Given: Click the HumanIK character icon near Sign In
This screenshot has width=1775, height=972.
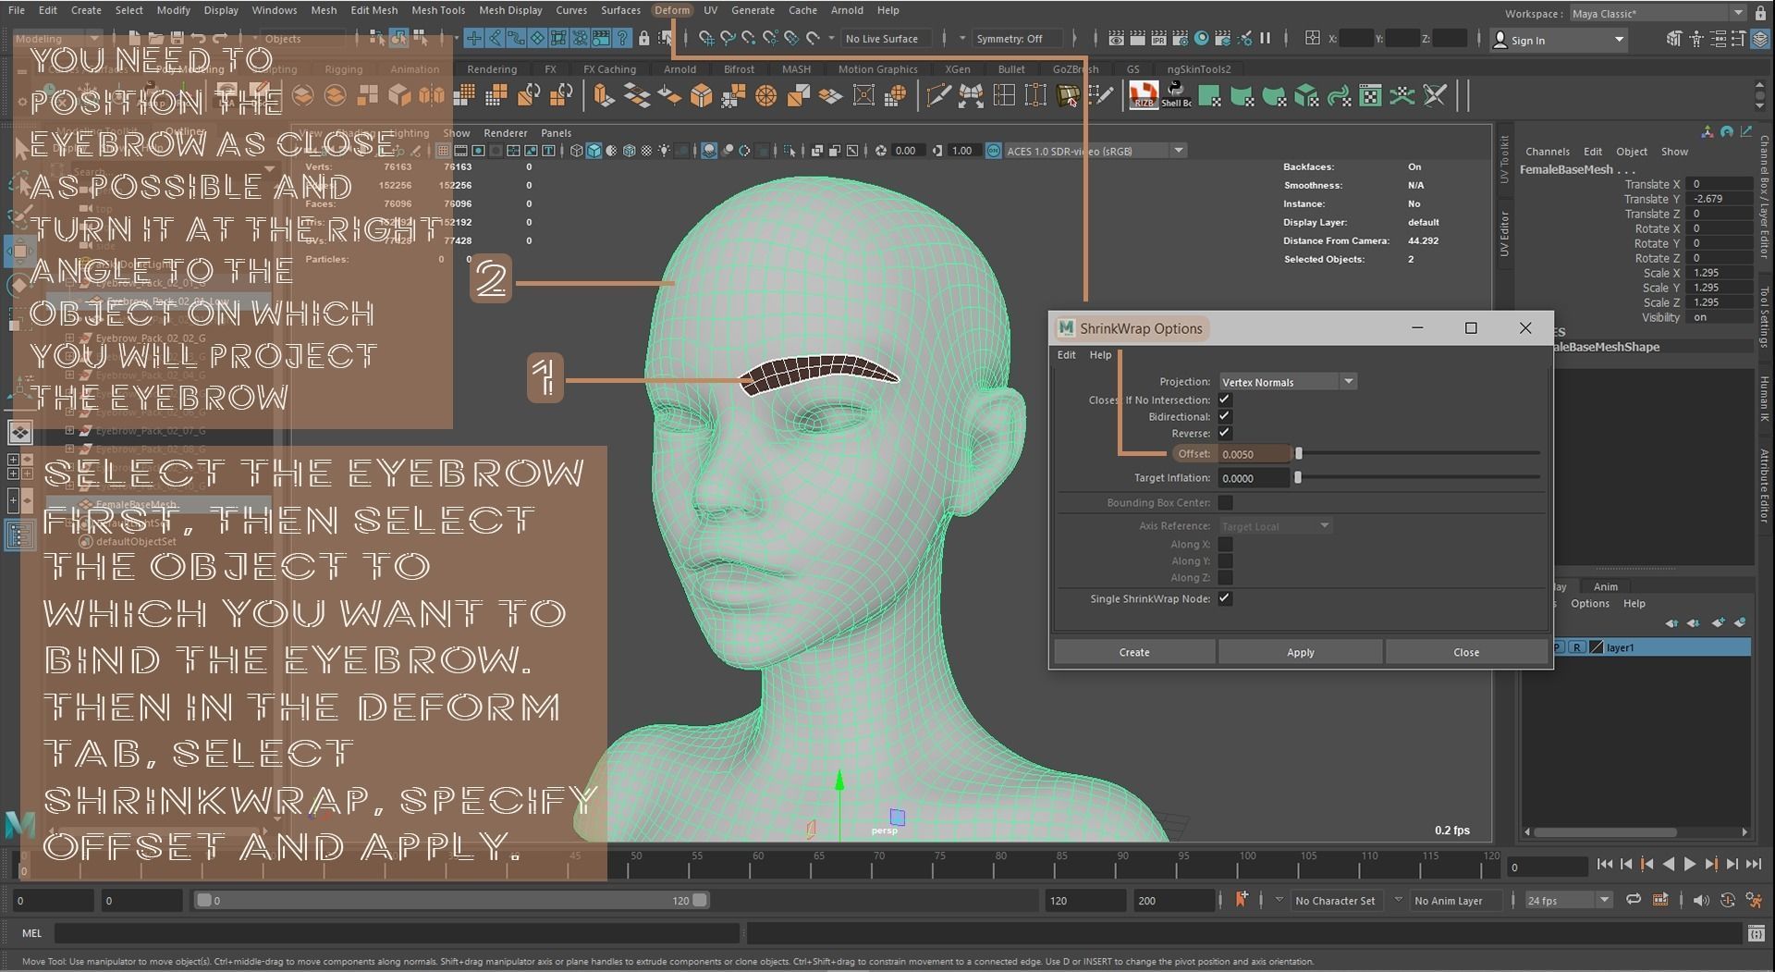Looking at the screenshot, I should pyautogui.click(x=1695, y=39).
